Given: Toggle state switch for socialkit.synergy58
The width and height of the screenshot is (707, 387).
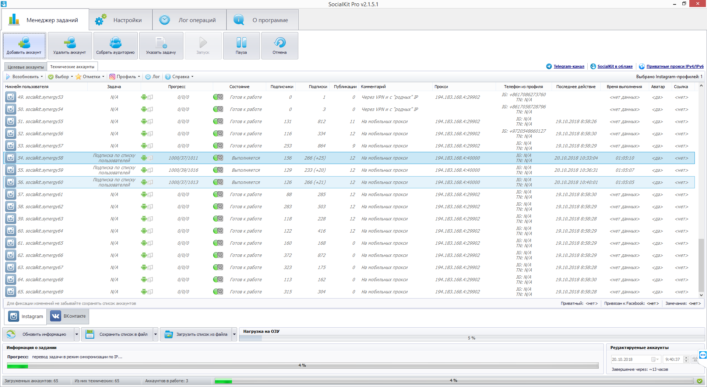Looking at the screenshot, I should (218, 158).
